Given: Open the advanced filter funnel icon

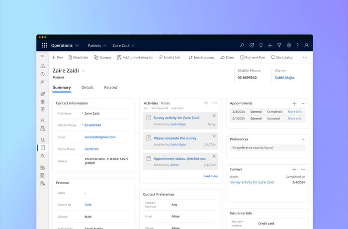Looking at the screenshot, I should tap(279, 45).
